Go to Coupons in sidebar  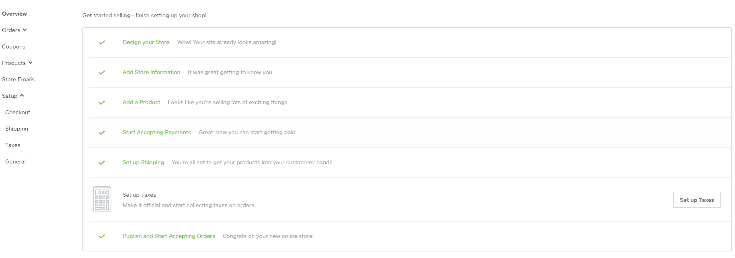[x=14, y=46]
